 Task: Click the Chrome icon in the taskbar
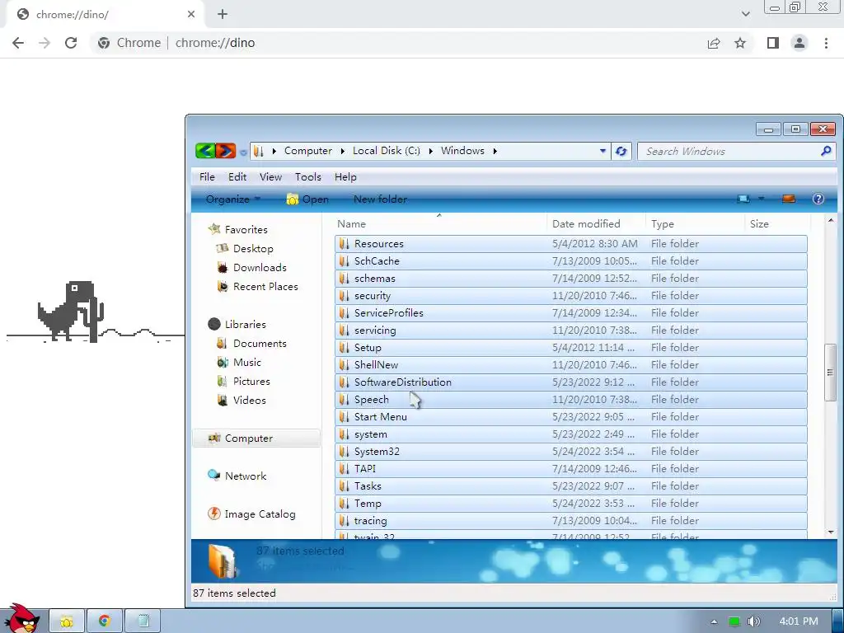[105, 621]
